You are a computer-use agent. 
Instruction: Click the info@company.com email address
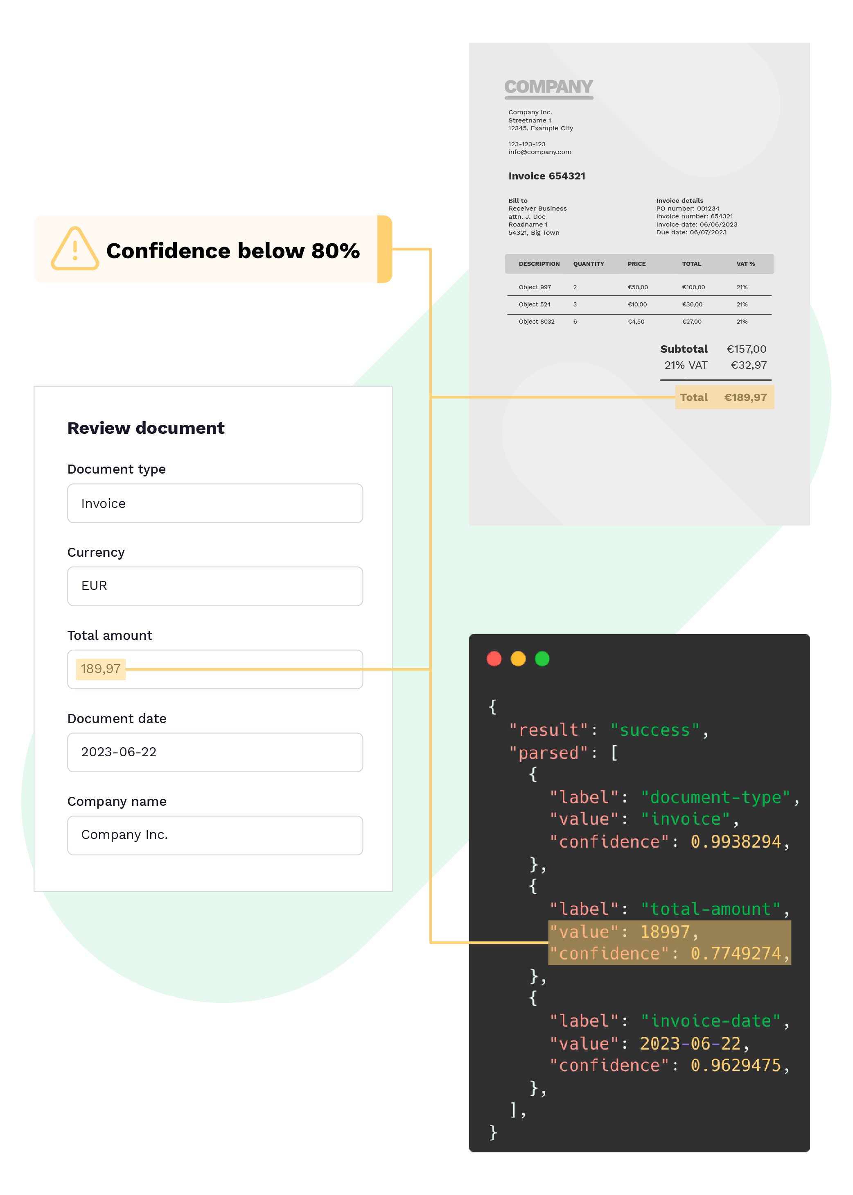click(539, 152)
